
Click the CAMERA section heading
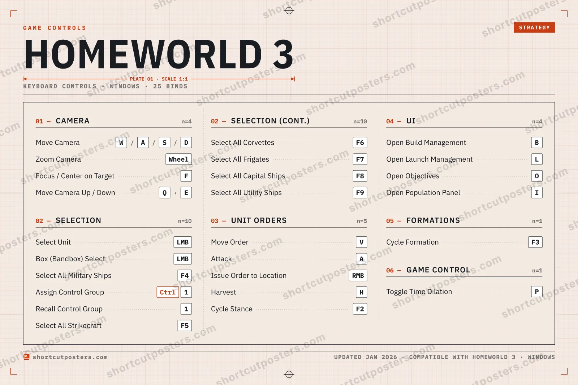point(72,121)
